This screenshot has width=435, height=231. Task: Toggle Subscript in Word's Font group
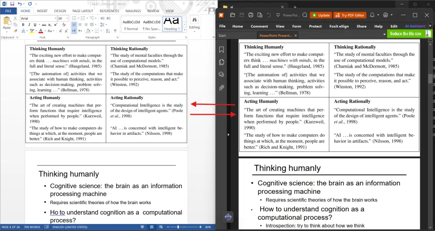click(x=50, y=25)
